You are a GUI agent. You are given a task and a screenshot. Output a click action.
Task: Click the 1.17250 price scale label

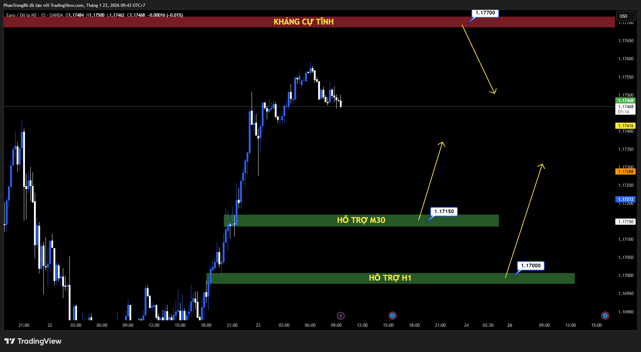pos(626,185)
